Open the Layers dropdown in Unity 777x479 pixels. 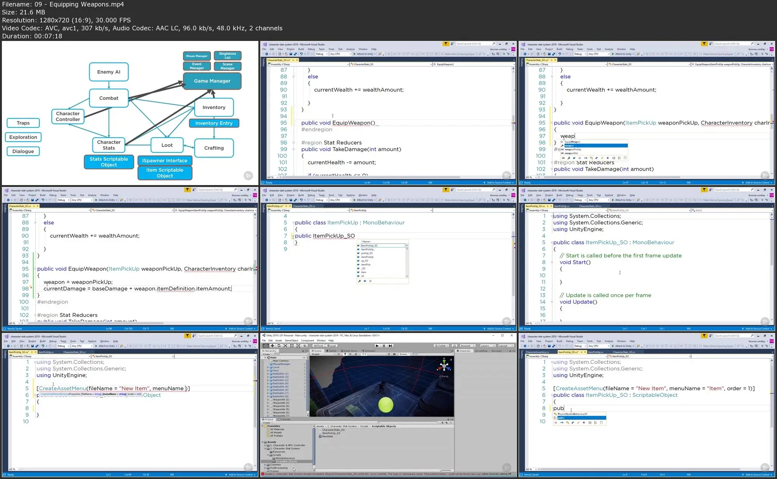point(487,346)
